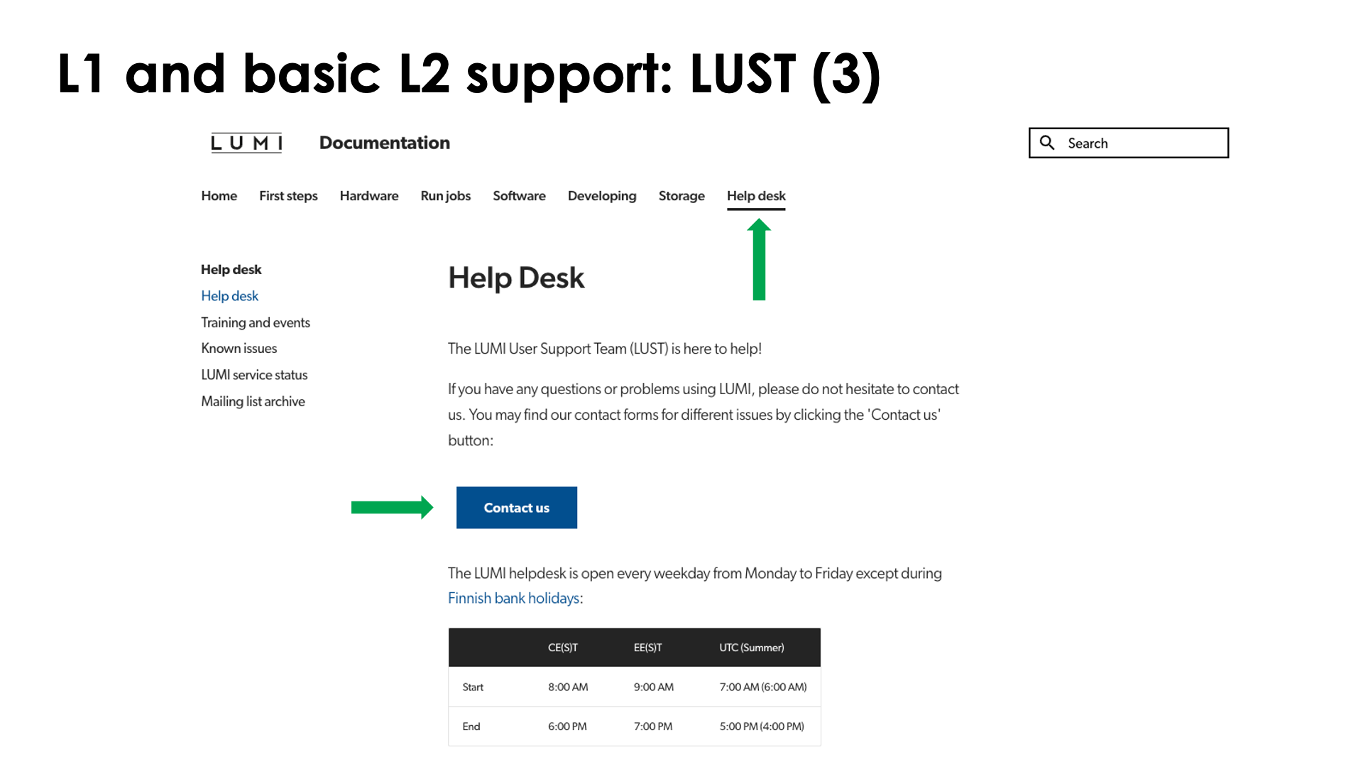
Task: Click the Help desk navigation icon
Action: 756,195
